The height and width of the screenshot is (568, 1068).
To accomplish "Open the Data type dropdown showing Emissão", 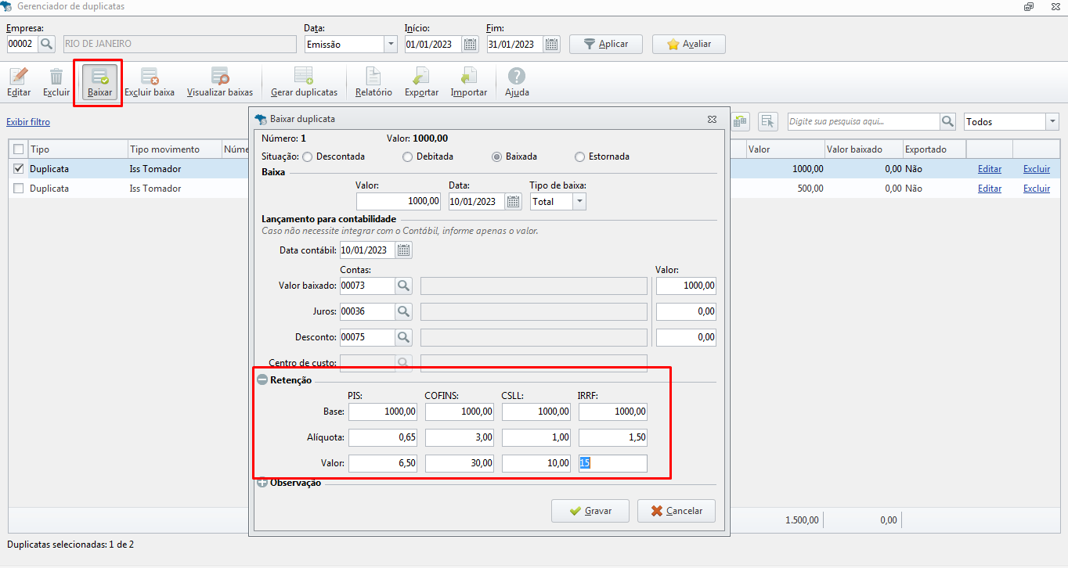I will click(391, 45).
